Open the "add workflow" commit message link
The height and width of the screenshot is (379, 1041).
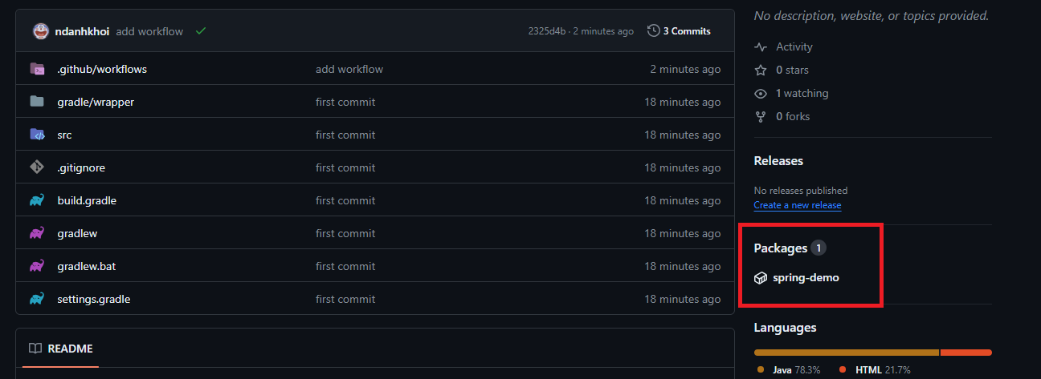(149, 31)
